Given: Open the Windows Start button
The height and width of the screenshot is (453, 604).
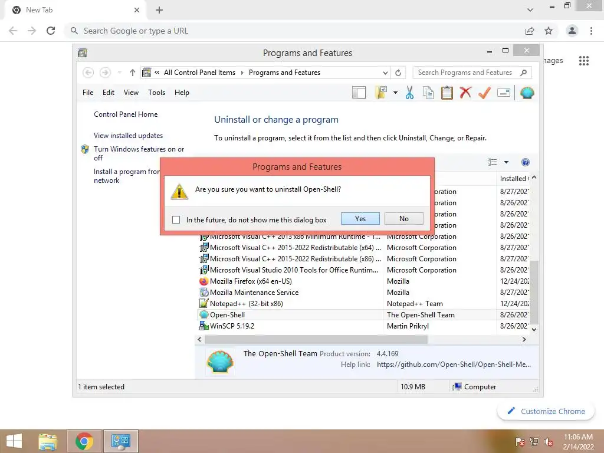Looking at the screenshot, I should coord(14,441).
